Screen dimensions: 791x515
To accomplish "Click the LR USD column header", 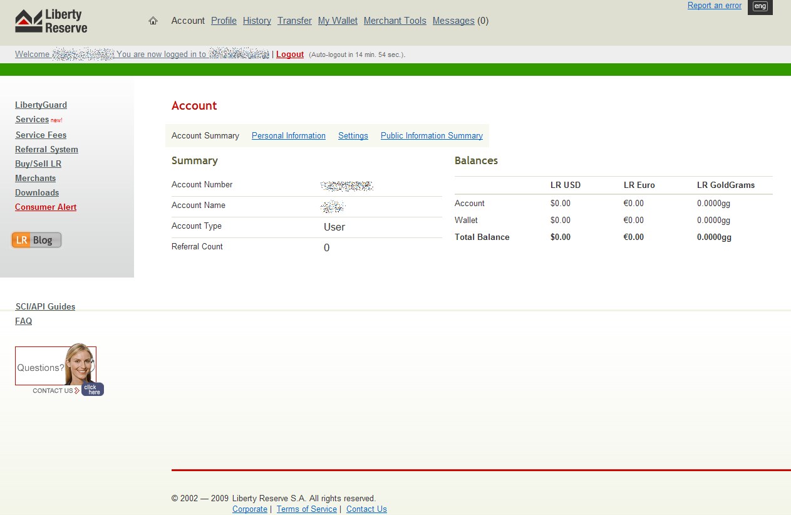I will [x=566, y=185].
